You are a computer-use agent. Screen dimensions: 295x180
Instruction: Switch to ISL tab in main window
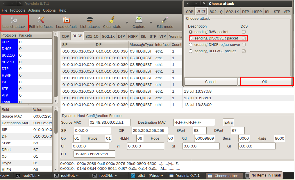pos(143,36)
